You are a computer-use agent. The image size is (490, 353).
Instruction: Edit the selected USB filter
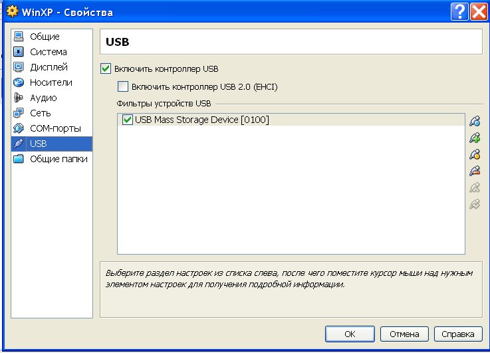pos(474,155)
